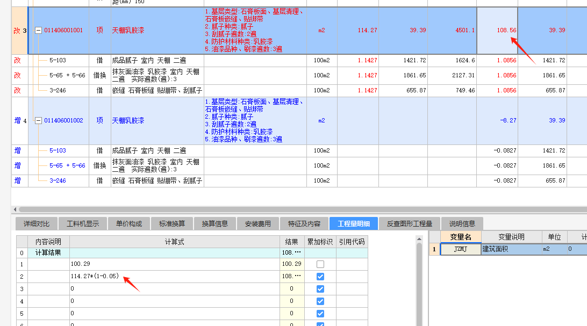Click code 011406001001

coord(63,30)
